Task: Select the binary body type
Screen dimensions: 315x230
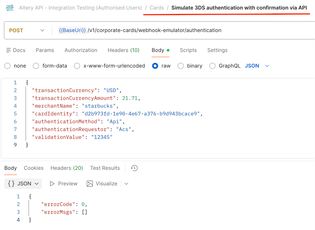Action: click(x=180, y=66)
